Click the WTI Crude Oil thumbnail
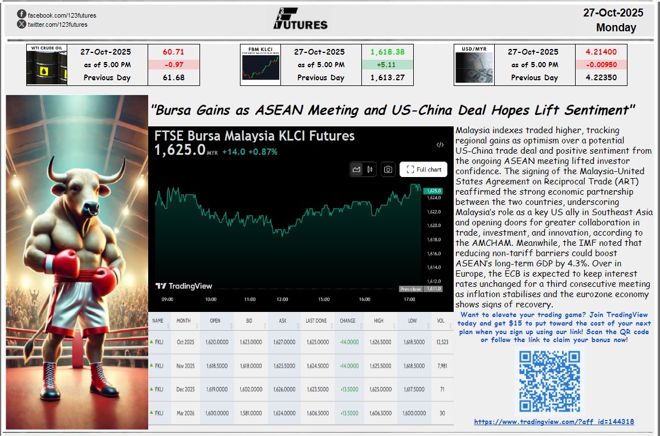The height and width of the screenshot is (436, 660). [47, 65]
